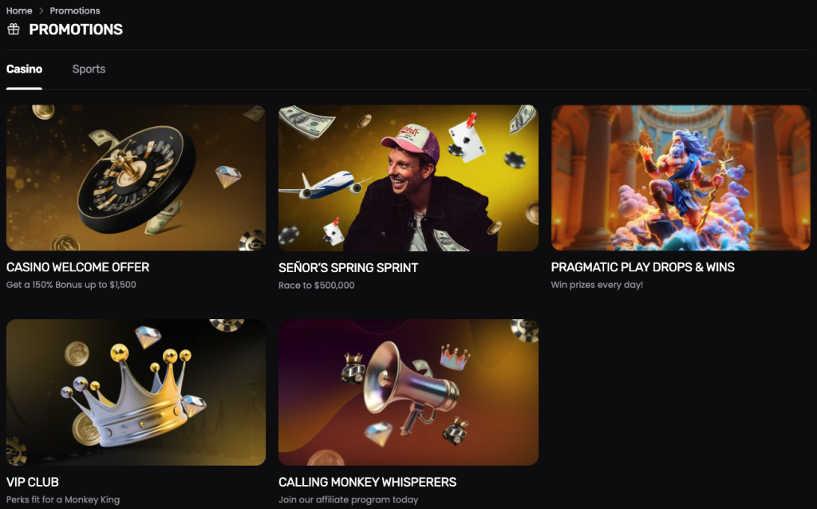Click the breadcrumb chevron after Home
The image size is (817, 509).
tap(41, 10)
